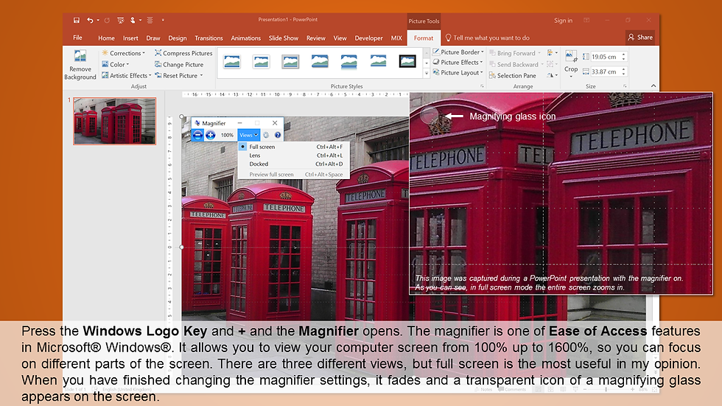Click the Undo arrow icon
Screen dimensions: 722x406
(x=90, y=20)
